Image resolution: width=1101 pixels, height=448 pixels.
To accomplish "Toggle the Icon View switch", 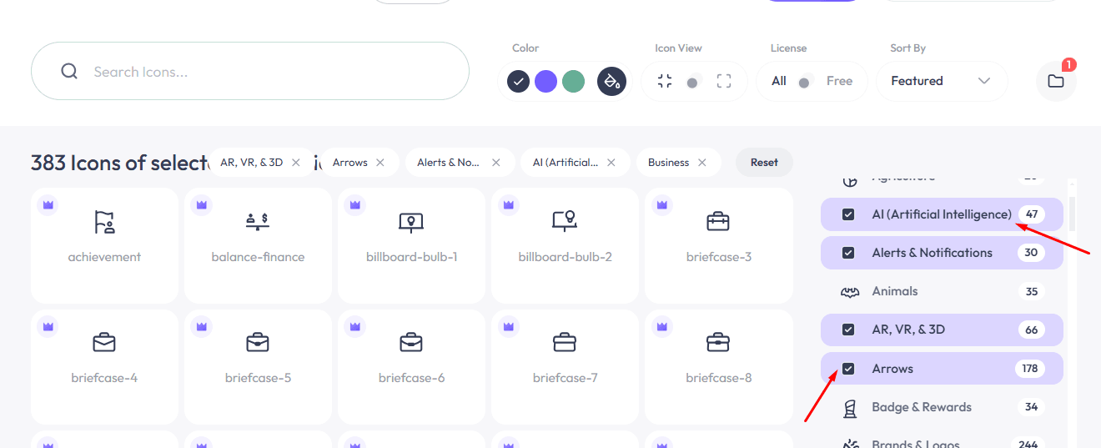I will pos(694,82).
